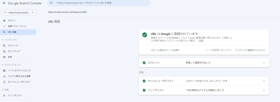Select URL 検査 in the sidebar
280x102 pixels.
18,32
